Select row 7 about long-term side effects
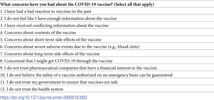Image resolution: width=214 pixels, height=100 pixels. click(107, 54)
